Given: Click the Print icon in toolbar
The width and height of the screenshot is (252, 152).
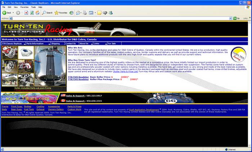Looking at the screenshot, I should click(85, 13).
